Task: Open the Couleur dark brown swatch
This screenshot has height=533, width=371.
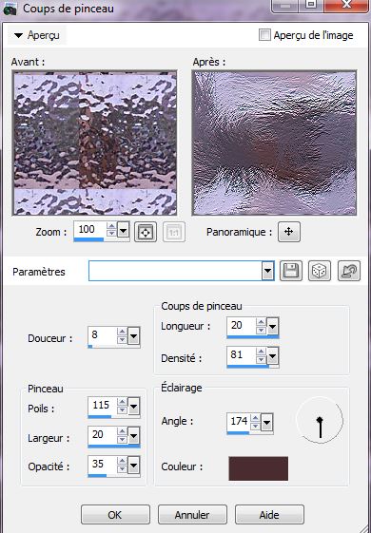Action: coord(259,468)
